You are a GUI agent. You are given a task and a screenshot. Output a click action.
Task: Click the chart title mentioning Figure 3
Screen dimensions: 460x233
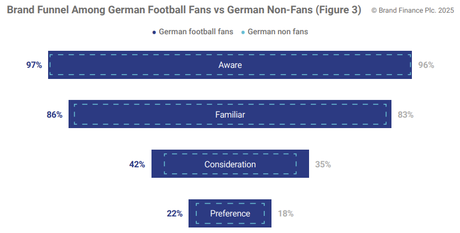[184, 10]
